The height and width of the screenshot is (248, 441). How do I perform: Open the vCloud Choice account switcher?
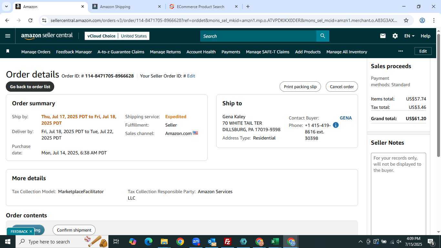[x=117, y=36]
